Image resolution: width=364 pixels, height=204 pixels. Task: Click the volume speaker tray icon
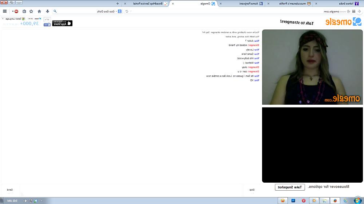[25, 201]
